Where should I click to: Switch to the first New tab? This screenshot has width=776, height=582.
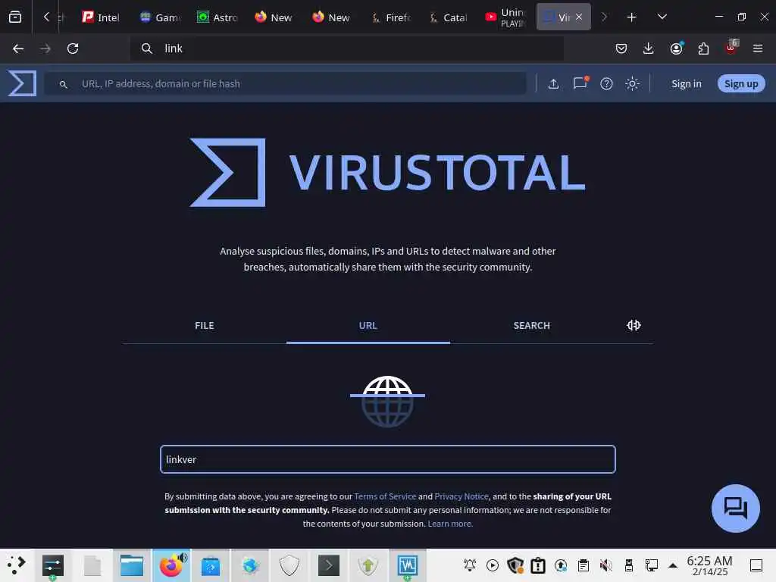click(274, 17)
